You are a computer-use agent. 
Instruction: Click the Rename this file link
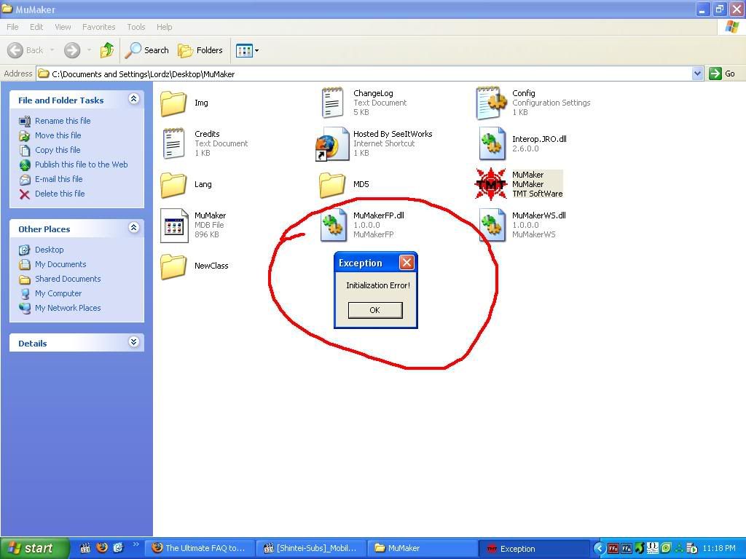pyautogui.click(x=63, y=121)
